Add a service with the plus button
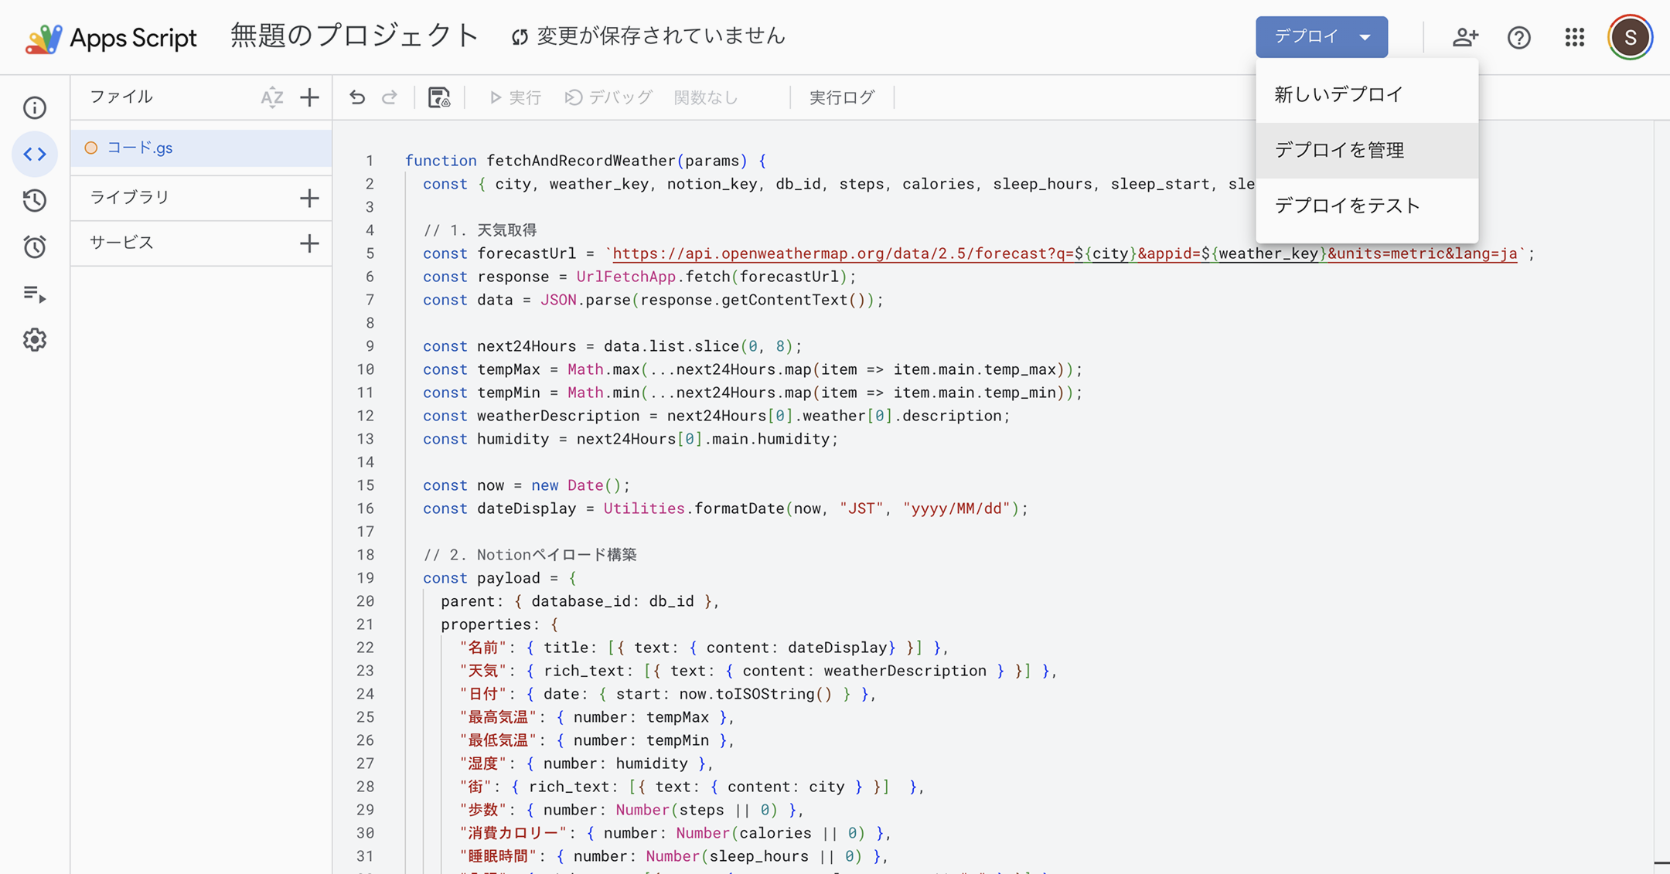This screenshot has height=874, width=1670. (x=309, y=243)
